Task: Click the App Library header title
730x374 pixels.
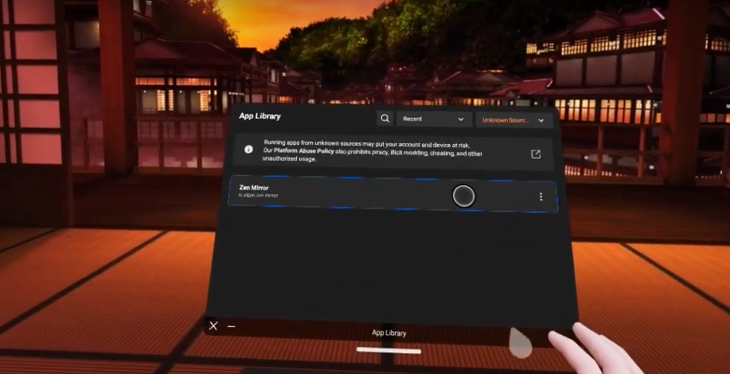Action: pyautogui.click(x=260, y=116)
